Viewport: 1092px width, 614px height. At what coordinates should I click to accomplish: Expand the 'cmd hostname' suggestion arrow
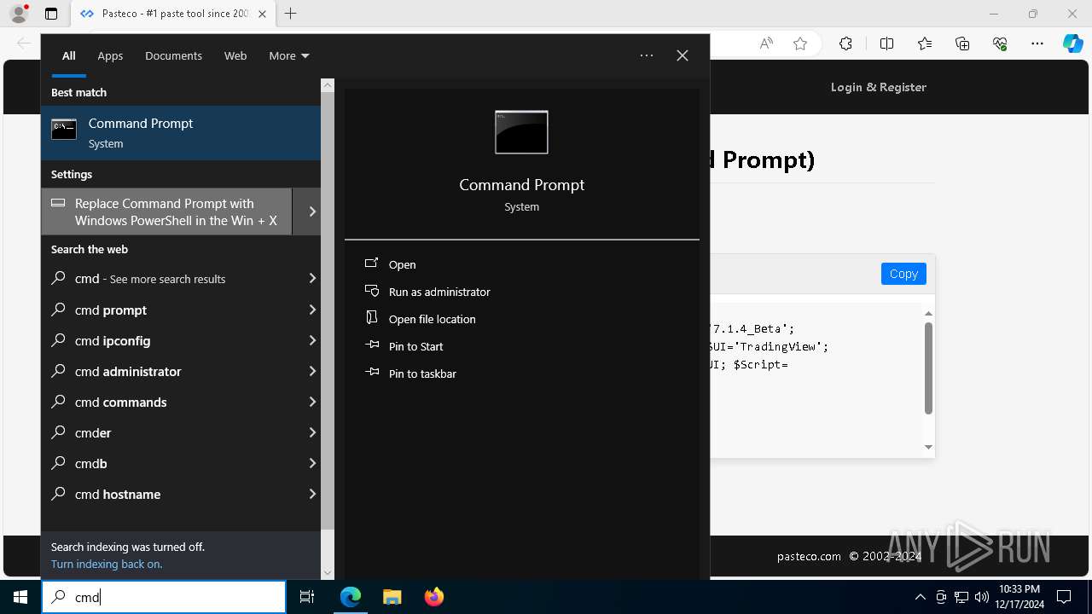312,494
